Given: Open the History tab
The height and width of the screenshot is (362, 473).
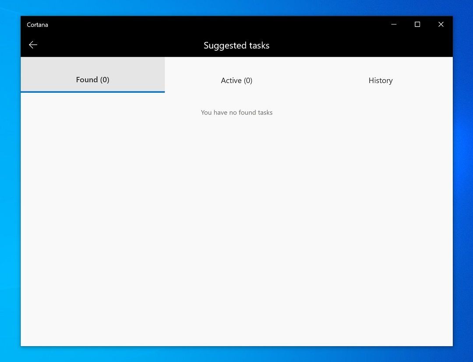Looking at the screenshot, I should (x=380, y=80).
